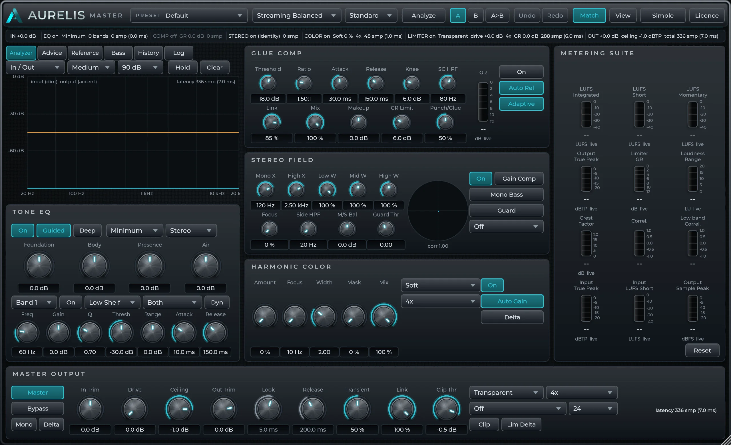731x445 pixels.
Task: Toggle the Match button
Action: coord(589,15)
